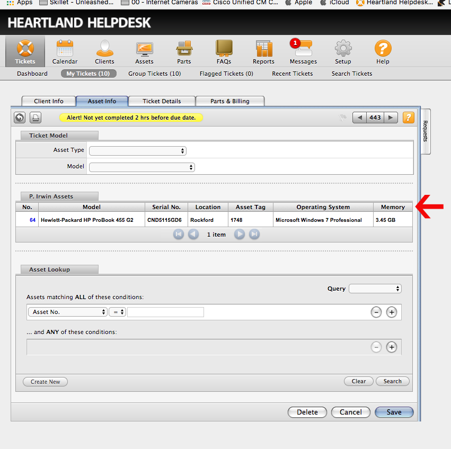The image size is (451, 449).
Task: Click the Cancel button
Action: [x=351, y=412]
